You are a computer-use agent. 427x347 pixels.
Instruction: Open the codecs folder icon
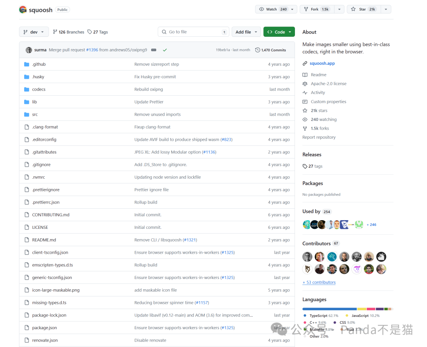(27, 89)
